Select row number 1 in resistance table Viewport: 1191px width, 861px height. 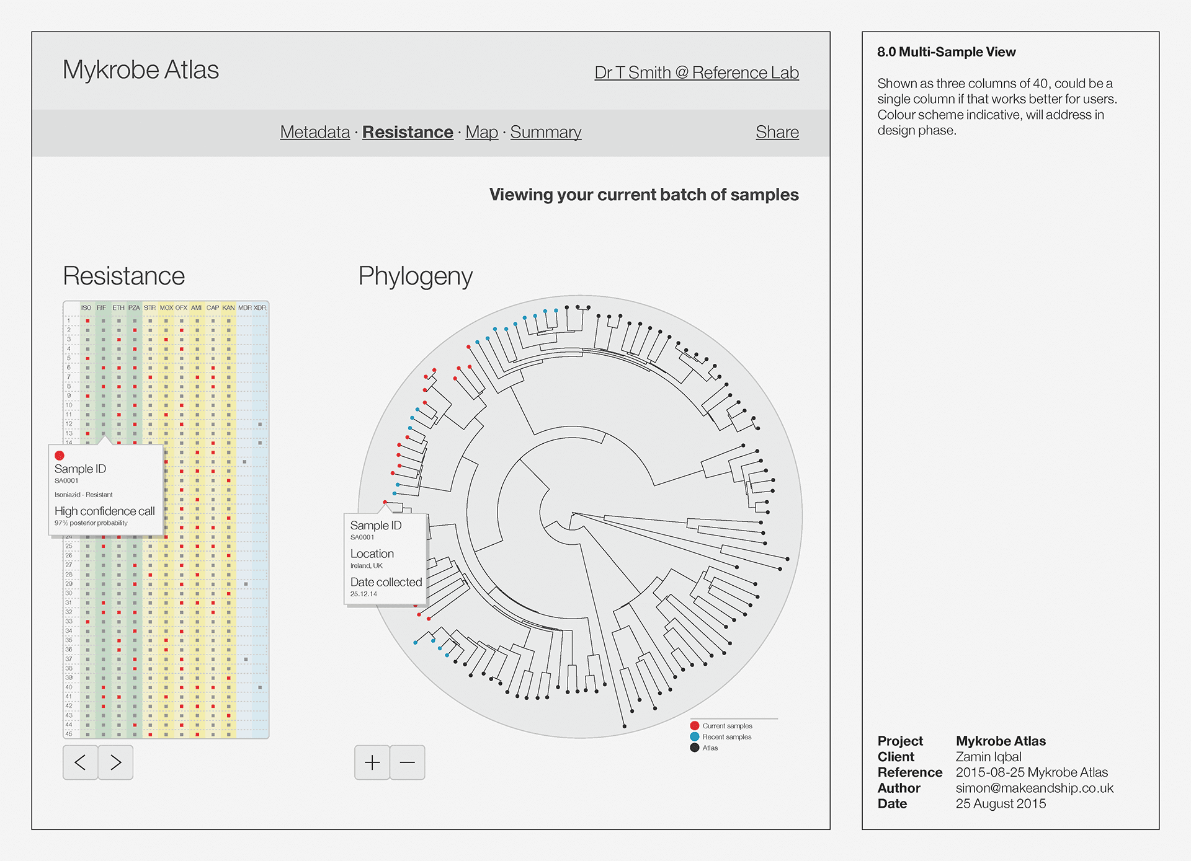pyautogui.click(x=69, y=321)
